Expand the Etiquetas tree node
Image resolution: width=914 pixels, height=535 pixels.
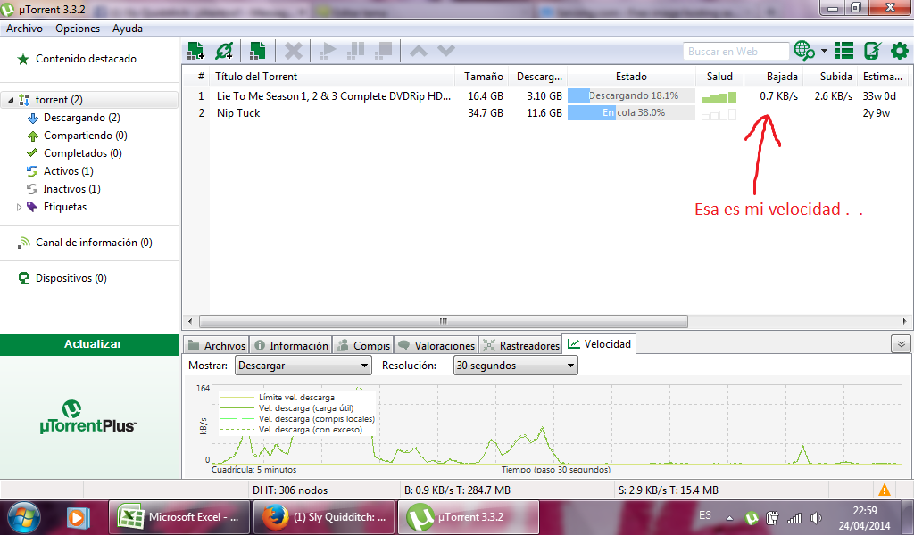coord(19,207)
